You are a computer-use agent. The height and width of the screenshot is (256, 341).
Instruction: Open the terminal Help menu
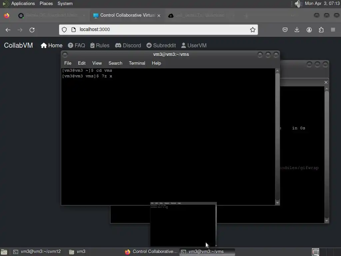157,63
